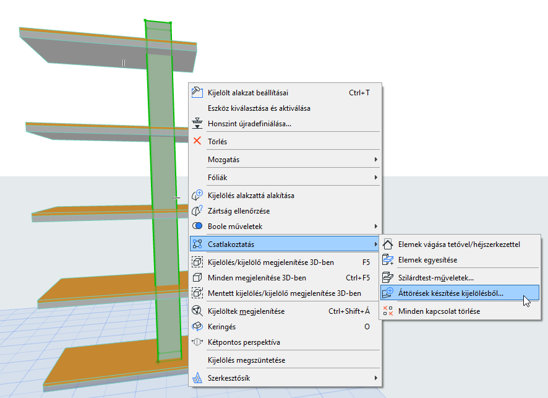
Task: Click the Ctrl+T shortcut label
Action: point(359,93)
